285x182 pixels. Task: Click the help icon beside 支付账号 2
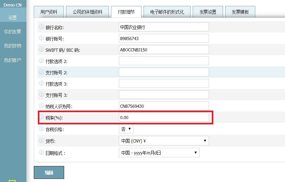[41, 72]
